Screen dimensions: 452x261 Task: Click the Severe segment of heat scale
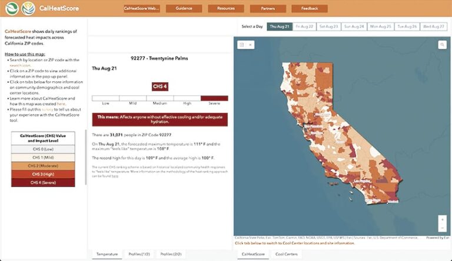pyautogui.click(x=214, y=98)
